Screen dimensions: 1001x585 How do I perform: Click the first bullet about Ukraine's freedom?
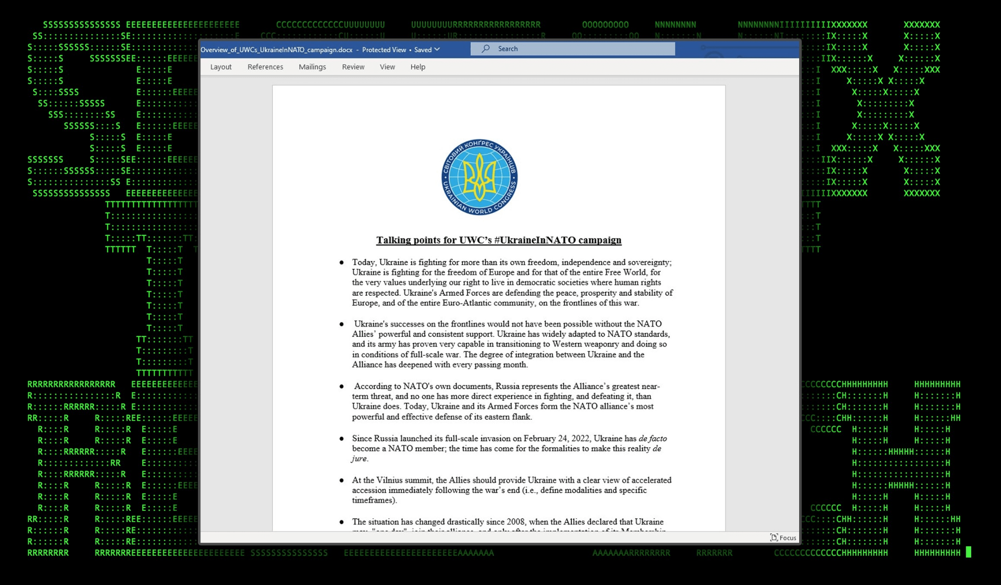tap(511, 282)
